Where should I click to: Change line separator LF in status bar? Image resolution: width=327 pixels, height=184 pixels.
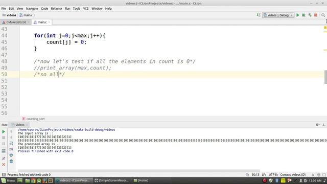pos(264,175)
